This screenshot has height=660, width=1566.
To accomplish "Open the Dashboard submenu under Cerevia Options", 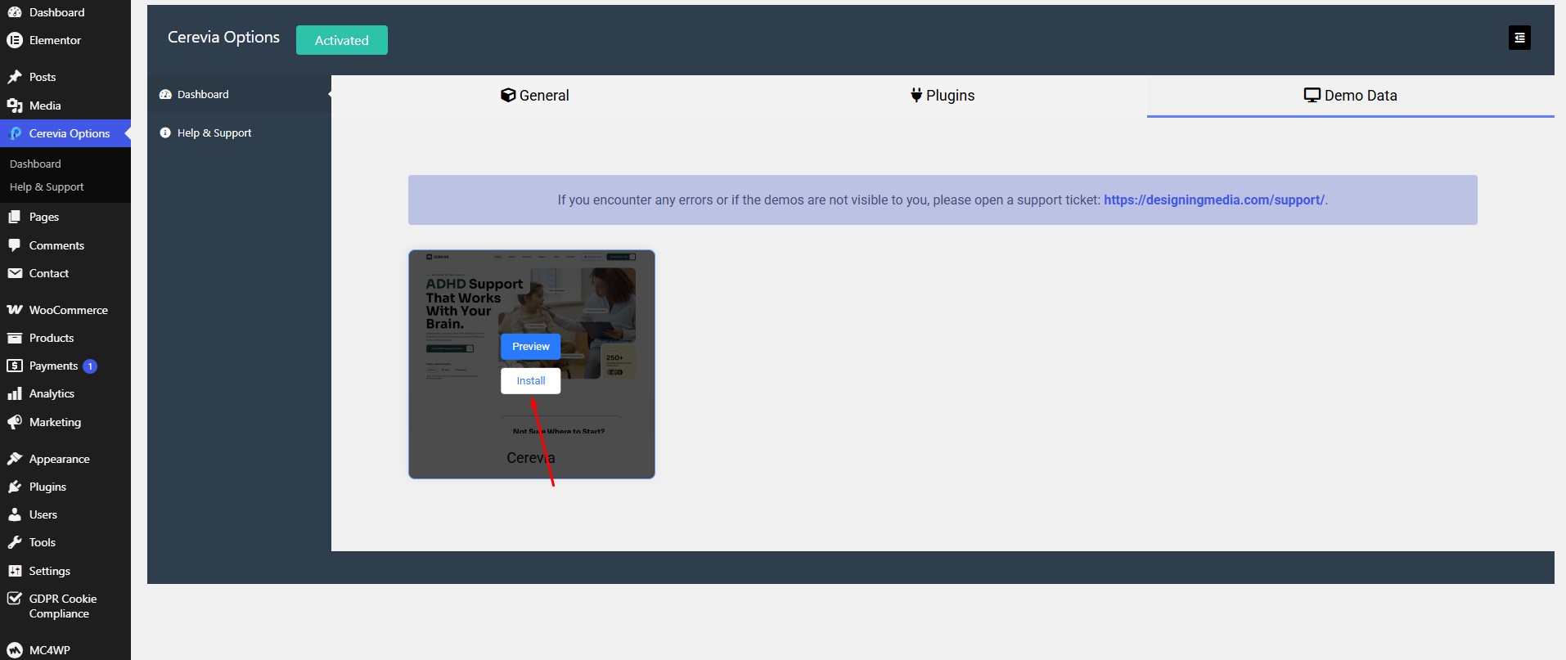I will 35,164.
